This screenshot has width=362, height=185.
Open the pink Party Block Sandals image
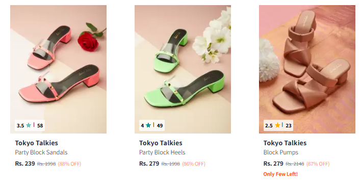click(x=59, y=69)
